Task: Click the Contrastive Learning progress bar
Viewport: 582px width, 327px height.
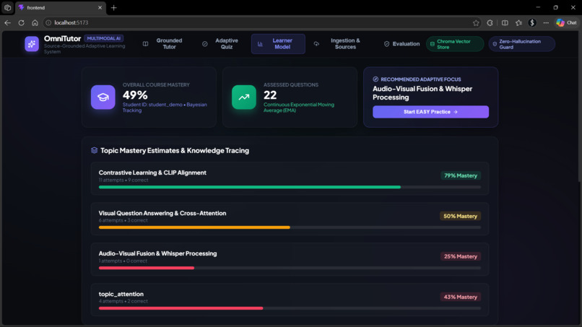Action: click(290, 187)
